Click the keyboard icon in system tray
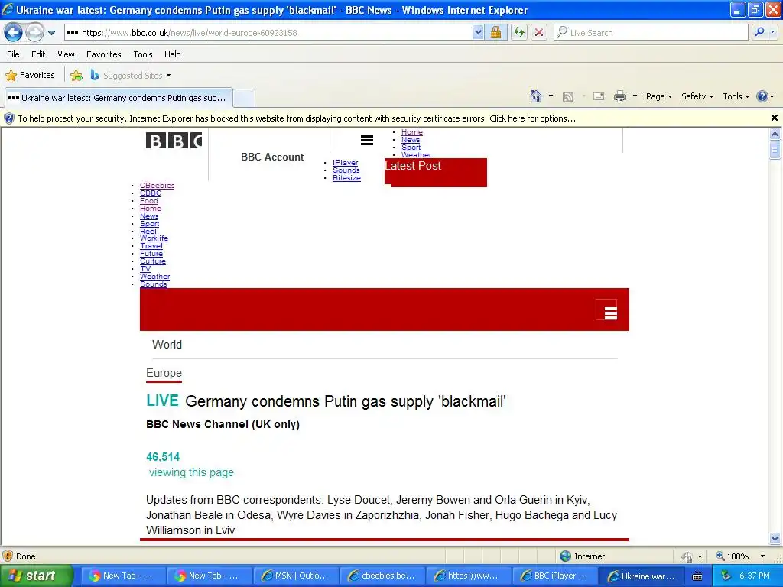783x587 pixels. [x=697, y=576]
